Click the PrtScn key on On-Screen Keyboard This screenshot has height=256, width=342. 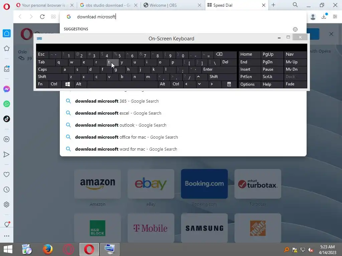[249, 77]
